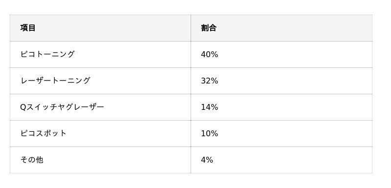Click the 項目 column header
Viewport: 391px width, 188px height.
100,28
